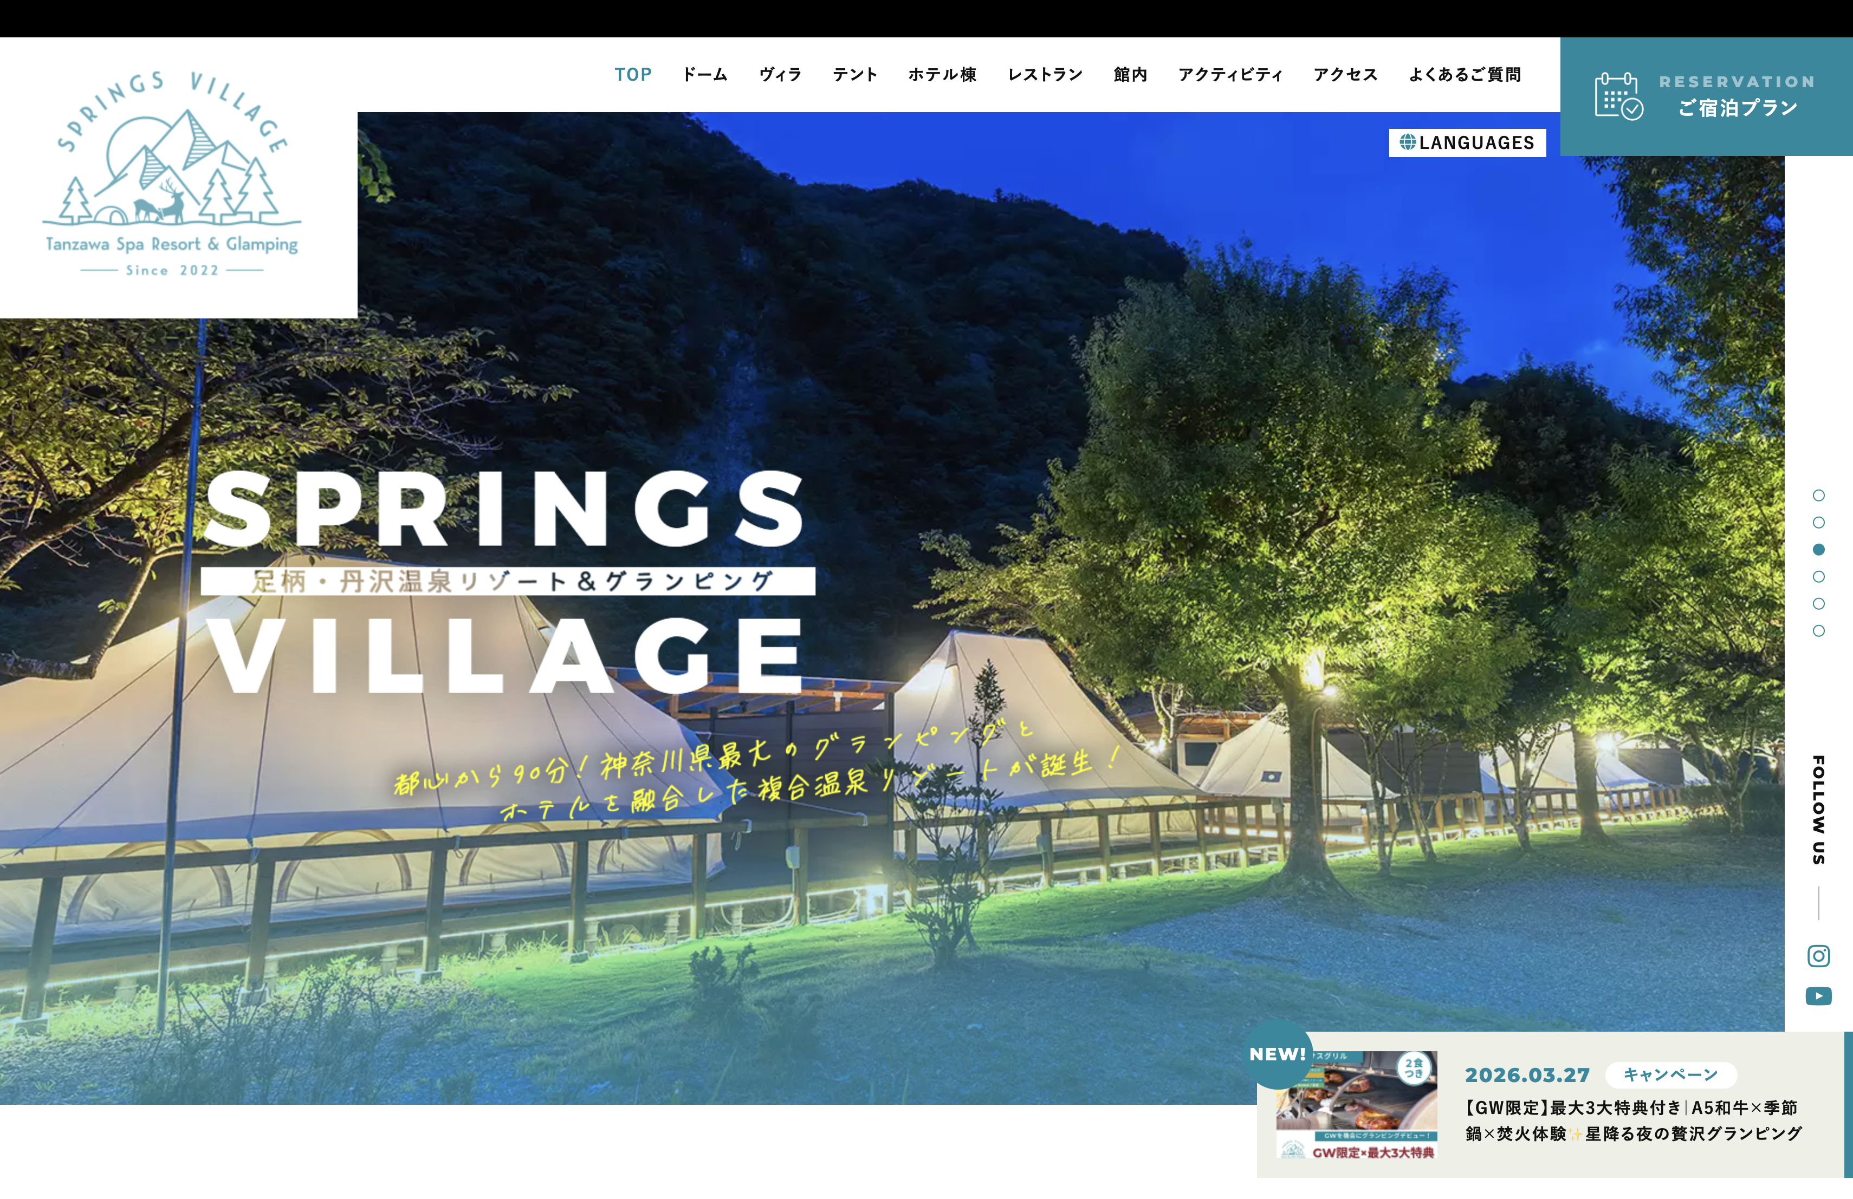
Task: Click the Springs Village mountain logo
Action: pyautogui.click(x=171, y=174)
